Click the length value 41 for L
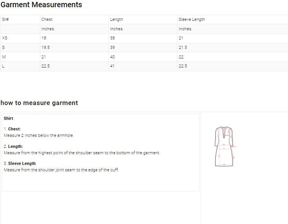 pyautogui.click(x=112, y=66)
